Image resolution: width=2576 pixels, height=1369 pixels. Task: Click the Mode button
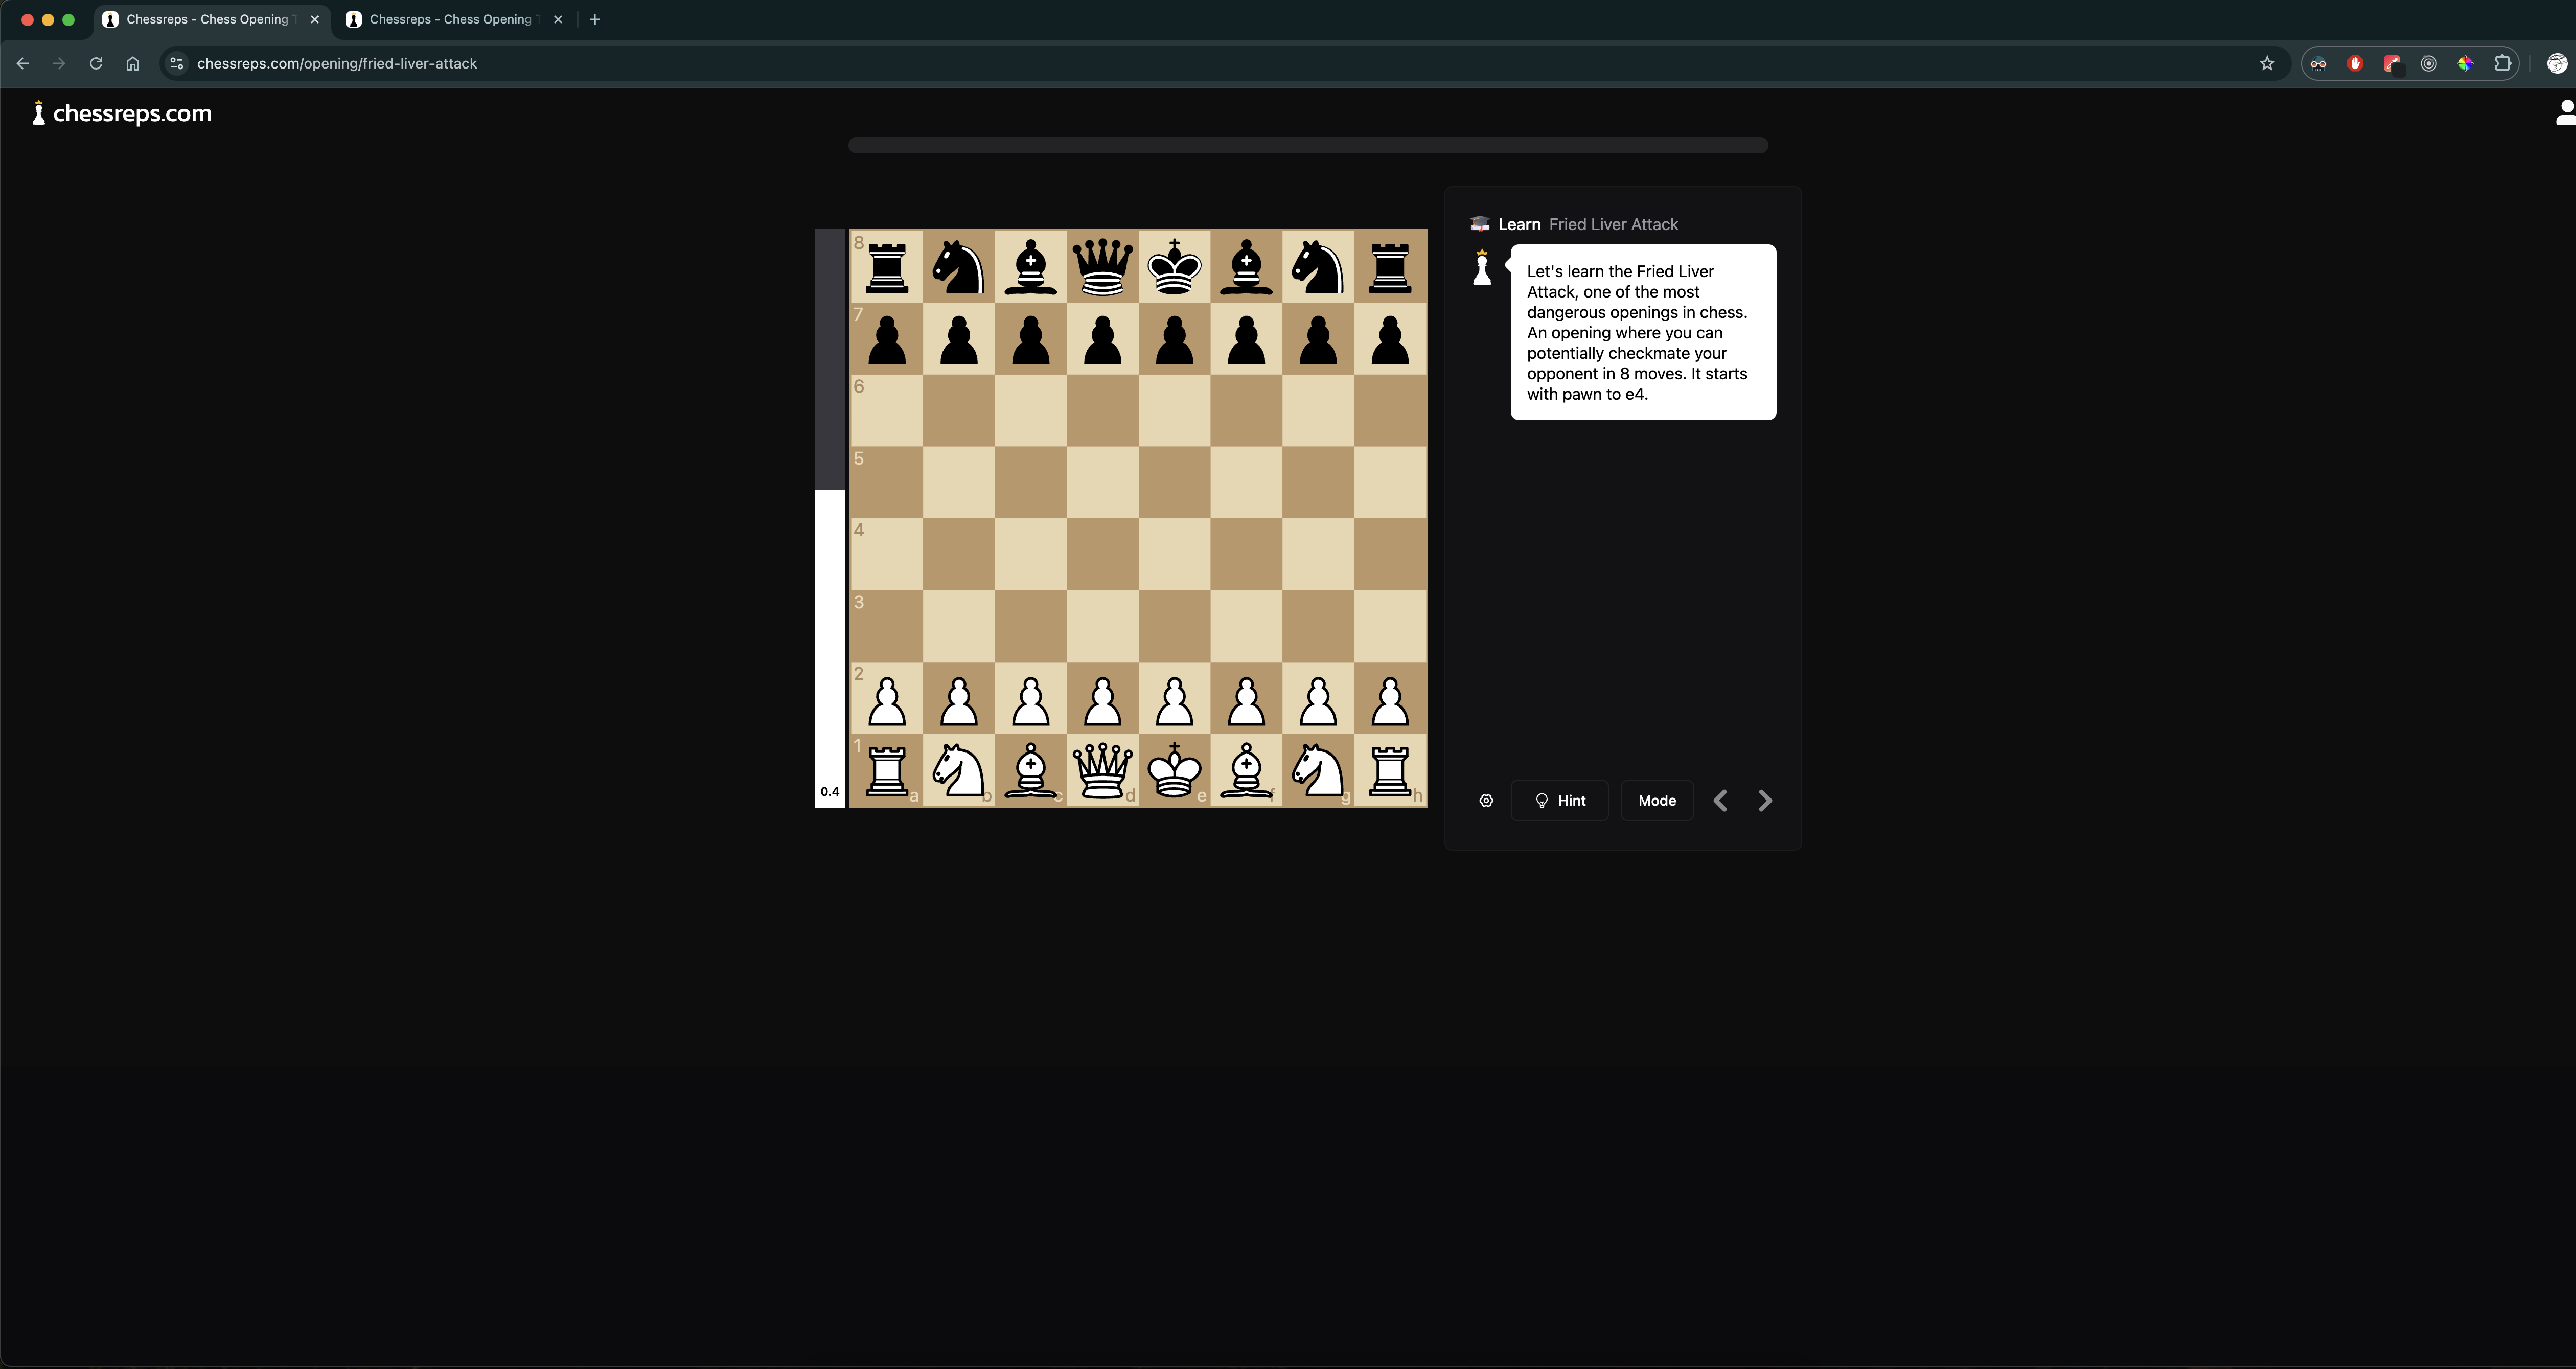coord(1656,800)
